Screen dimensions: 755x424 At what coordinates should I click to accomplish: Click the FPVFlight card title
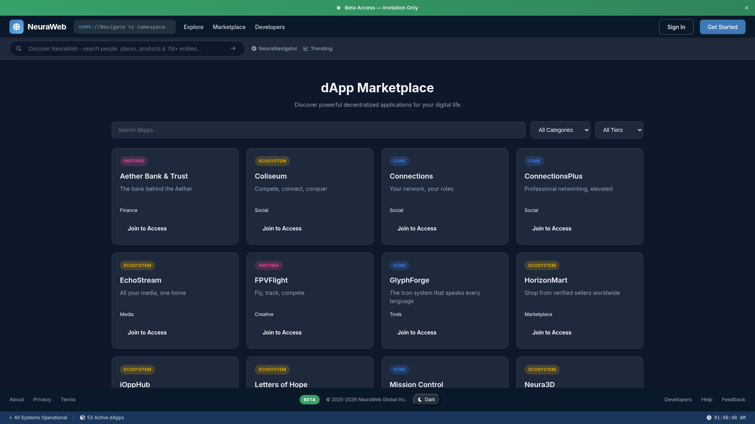271,280
